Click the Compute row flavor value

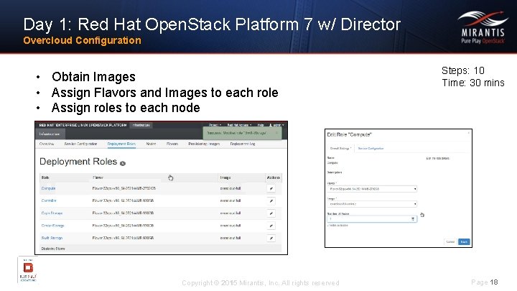click(x=124, y=188)
